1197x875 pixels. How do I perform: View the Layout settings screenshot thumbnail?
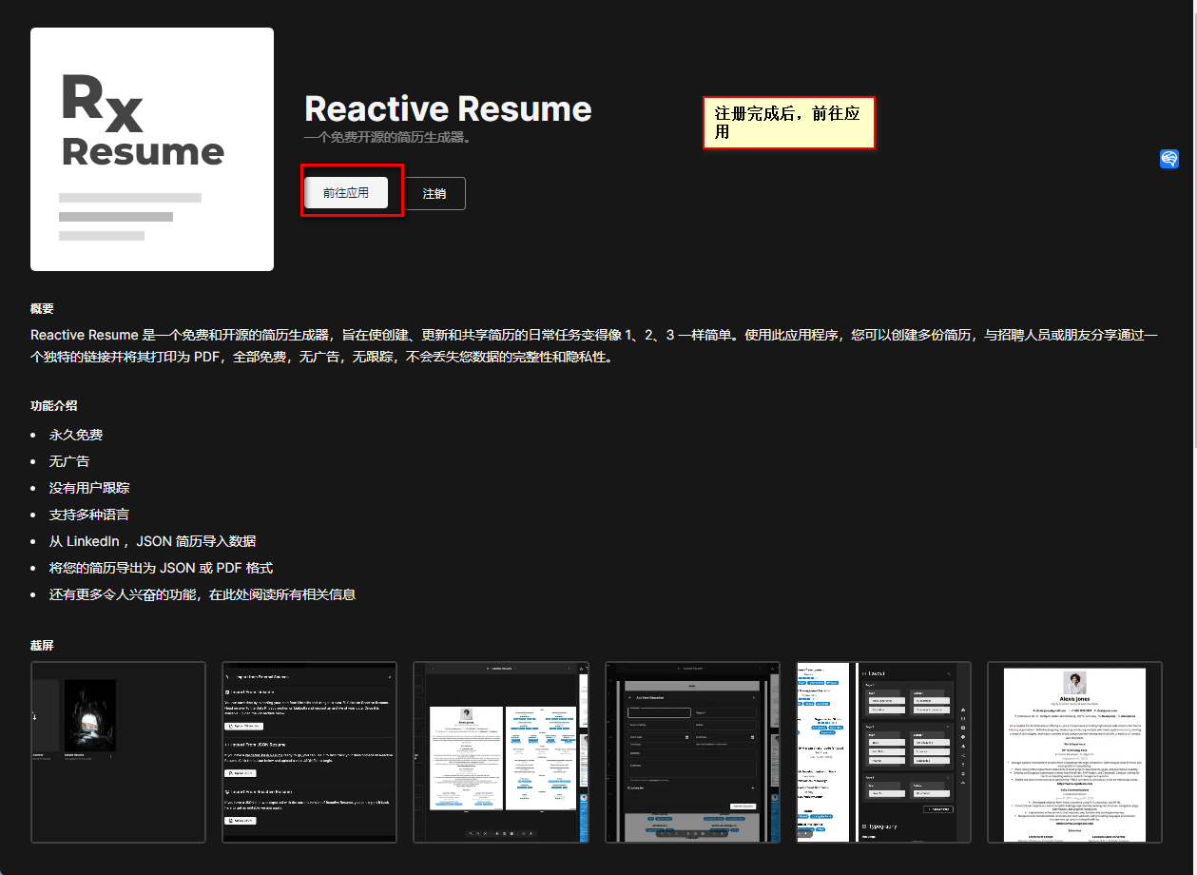[883, 751]
